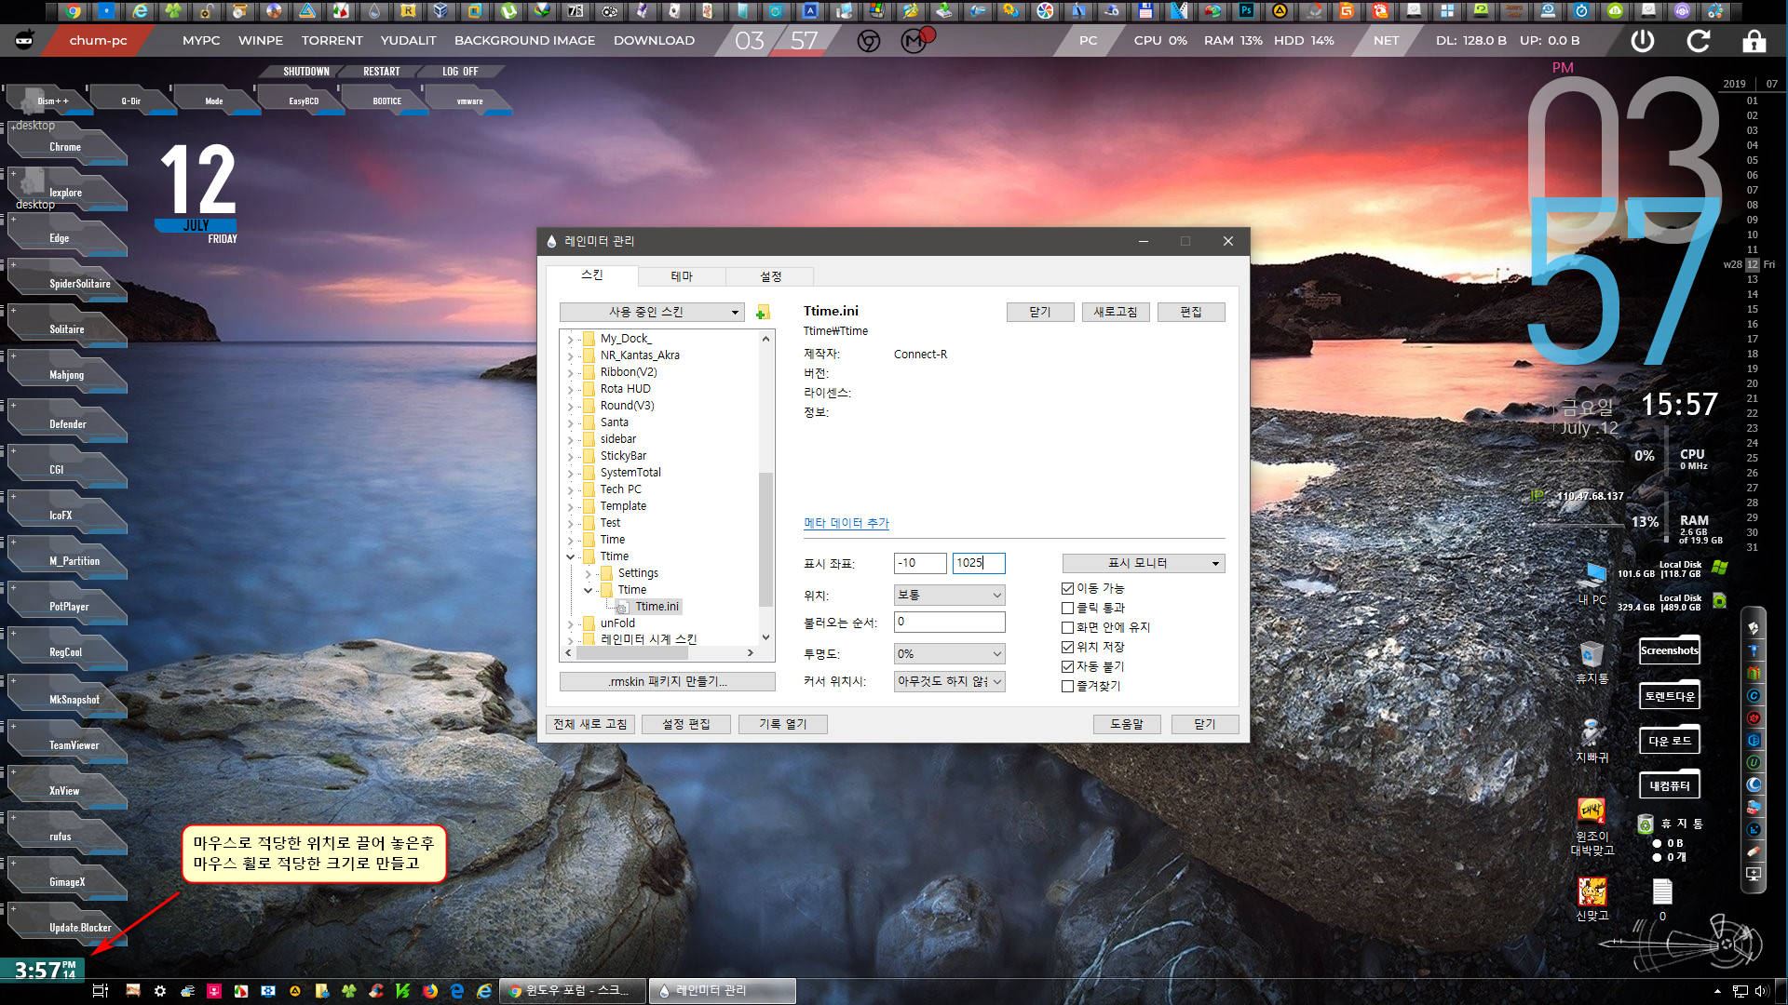1788x1005 pixels.
Task: Click MYPC on the top bar
Action: point(201,41)
